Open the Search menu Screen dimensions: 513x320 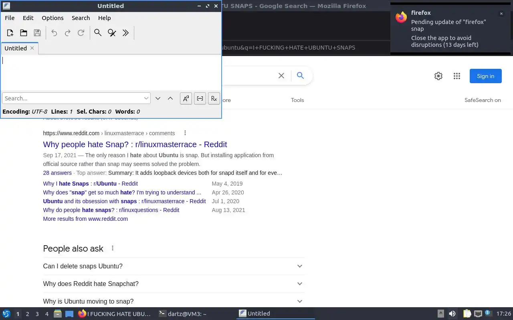81,18
